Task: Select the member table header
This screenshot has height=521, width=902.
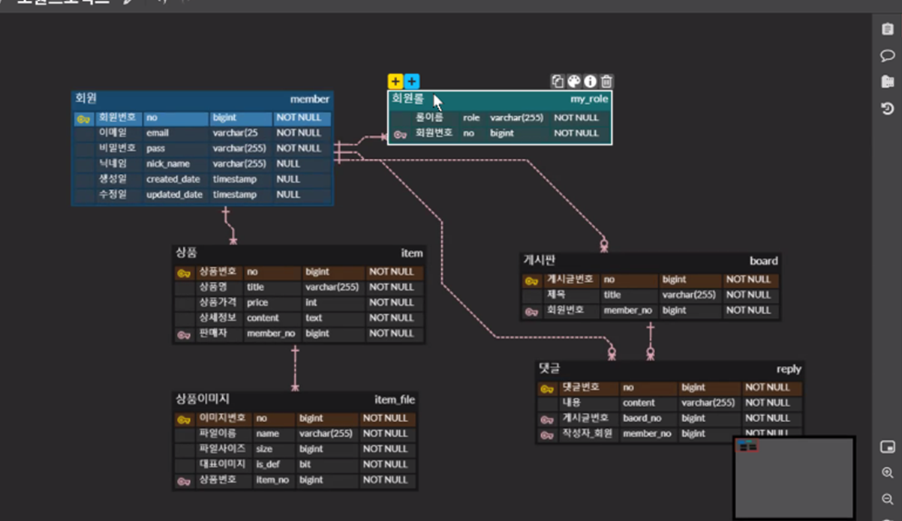Action: click(x=202, y=99)
